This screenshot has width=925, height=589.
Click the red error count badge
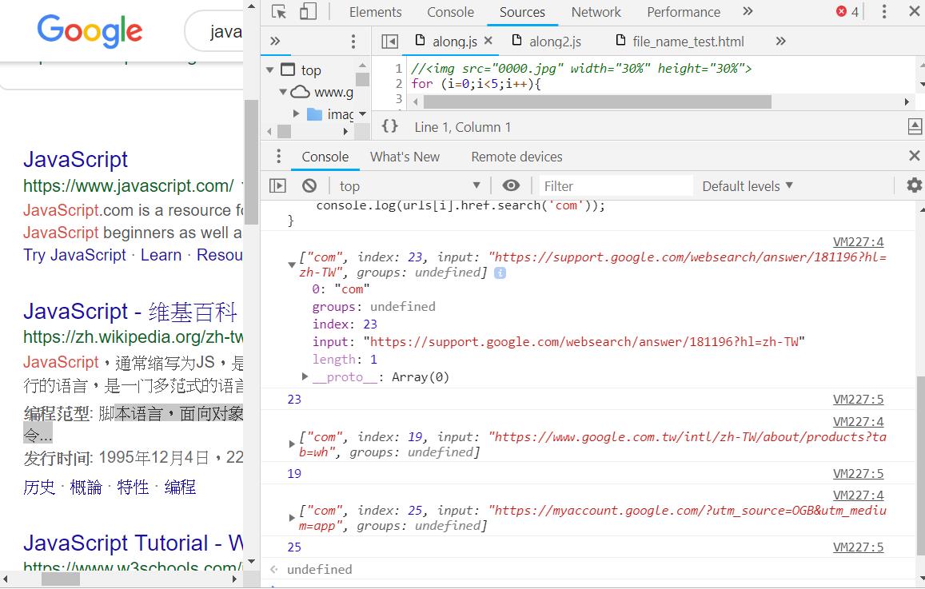tap(847, 12)
